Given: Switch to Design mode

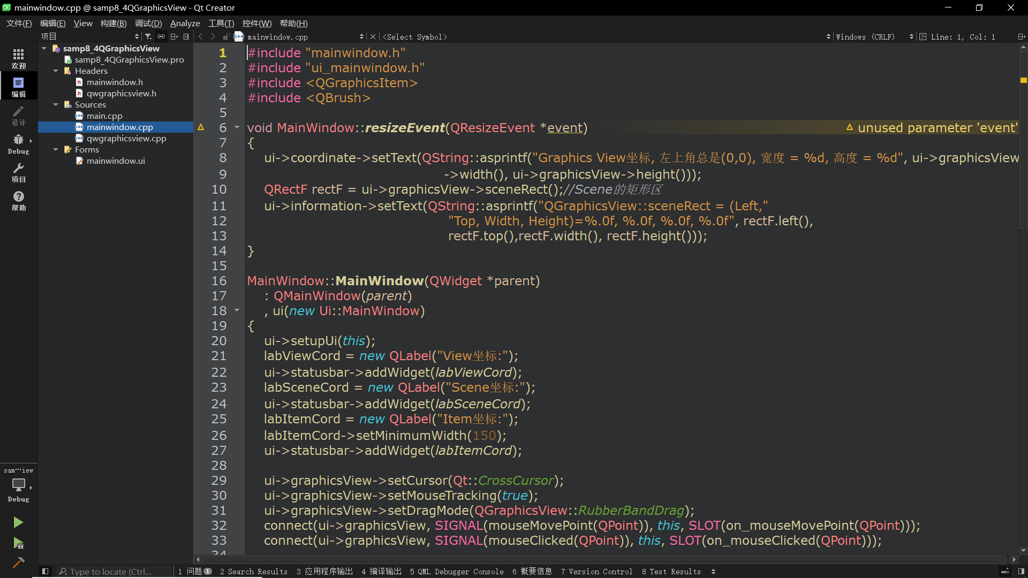Looking at the screenshot, I should [18, 115].
